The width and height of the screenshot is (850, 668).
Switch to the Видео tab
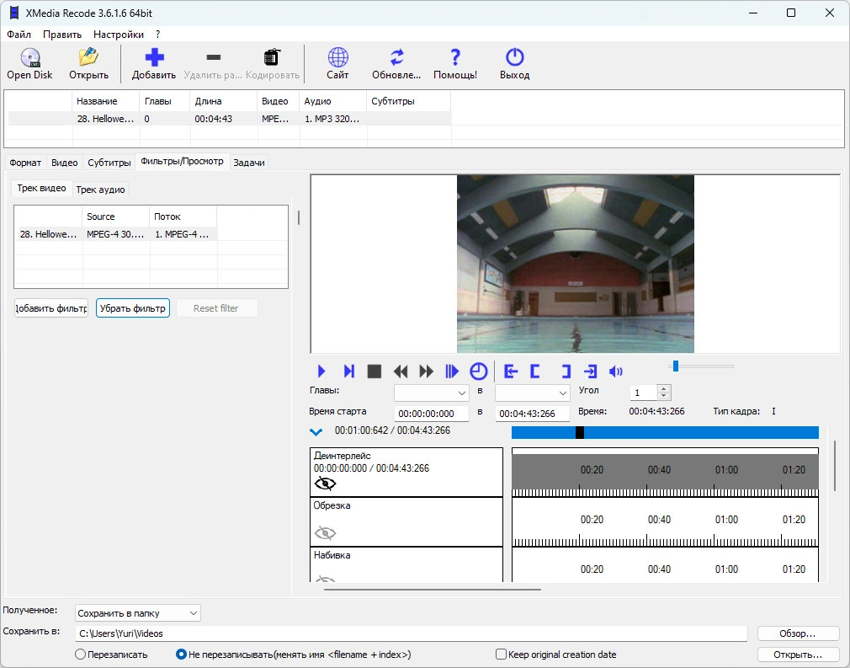point(65,163)
